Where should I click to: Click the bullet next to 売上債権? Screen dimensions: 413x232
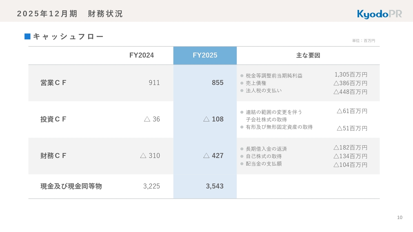pos(242,83)
